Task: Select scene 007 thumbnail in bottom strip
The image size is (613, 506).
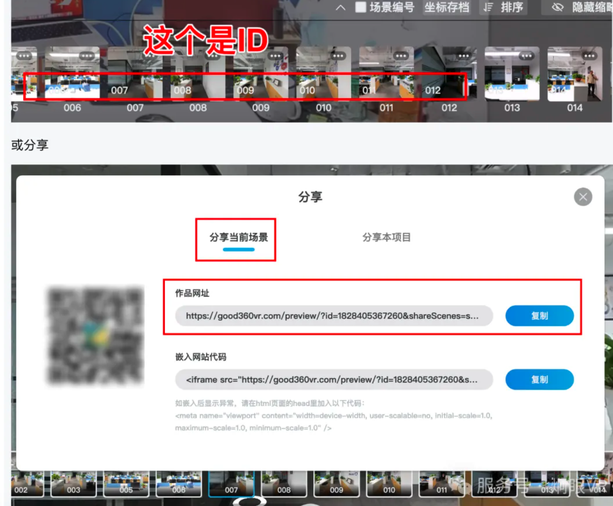Action: pos(231,484)
